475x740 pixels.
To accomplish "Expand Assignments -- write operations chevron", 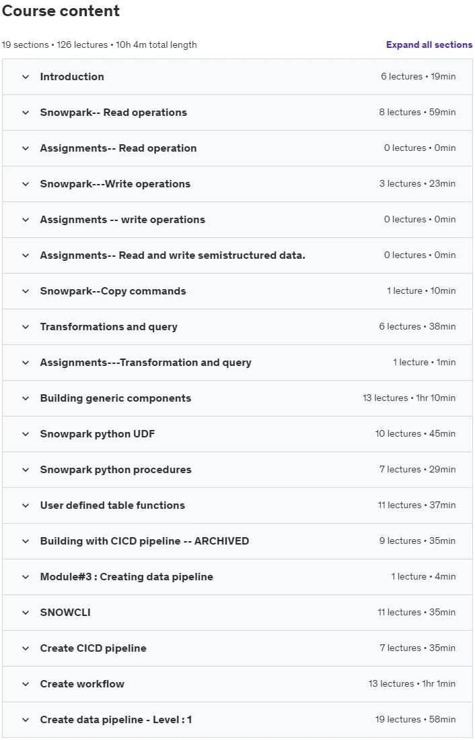I will tap(26, 220).
